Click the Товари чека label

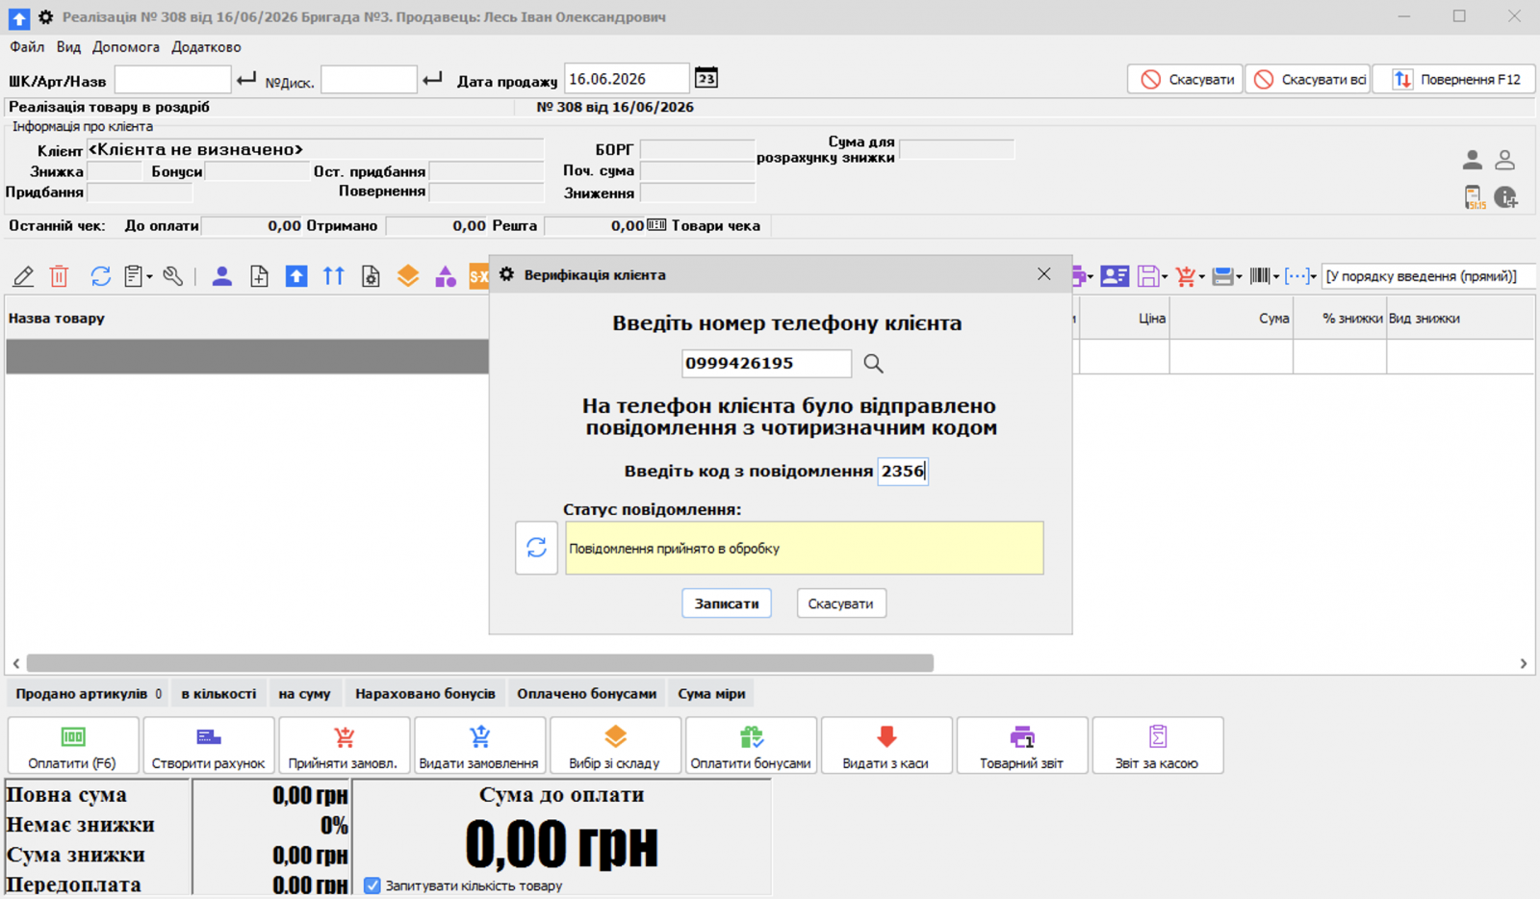pos(715,225)
